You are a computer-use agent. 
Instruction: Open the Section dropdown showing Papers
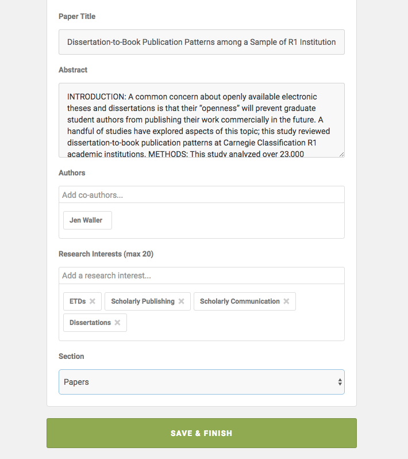coord(201,382)
